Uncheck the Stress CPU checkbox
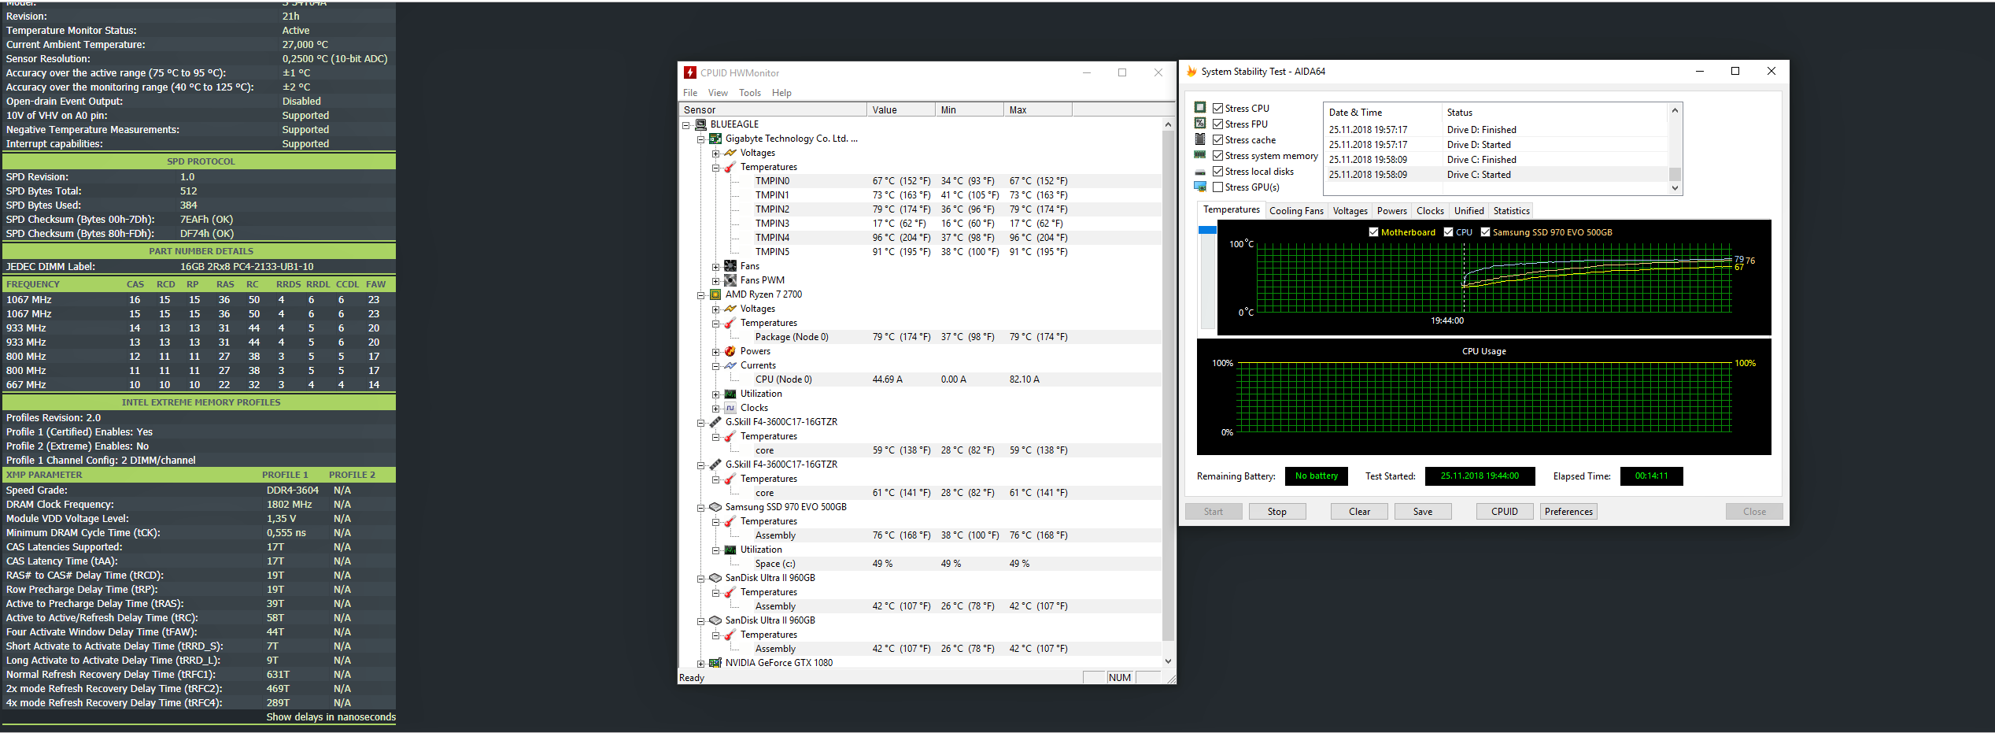The width and height of the screenshot is (1995, 733). point(1217,109)
